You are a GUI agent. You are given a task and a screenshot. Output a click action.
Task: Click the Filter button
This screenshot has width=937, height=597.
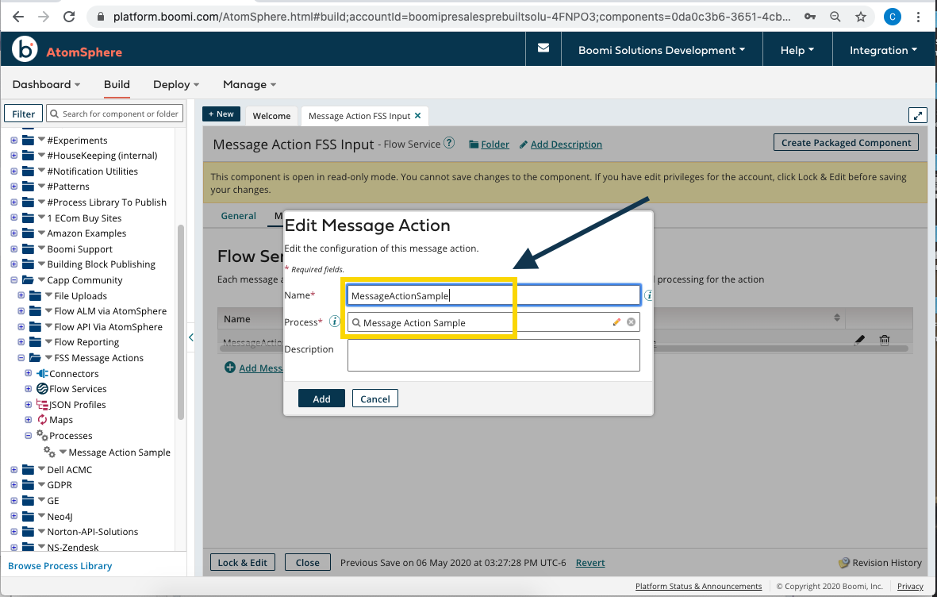[23, 114]
